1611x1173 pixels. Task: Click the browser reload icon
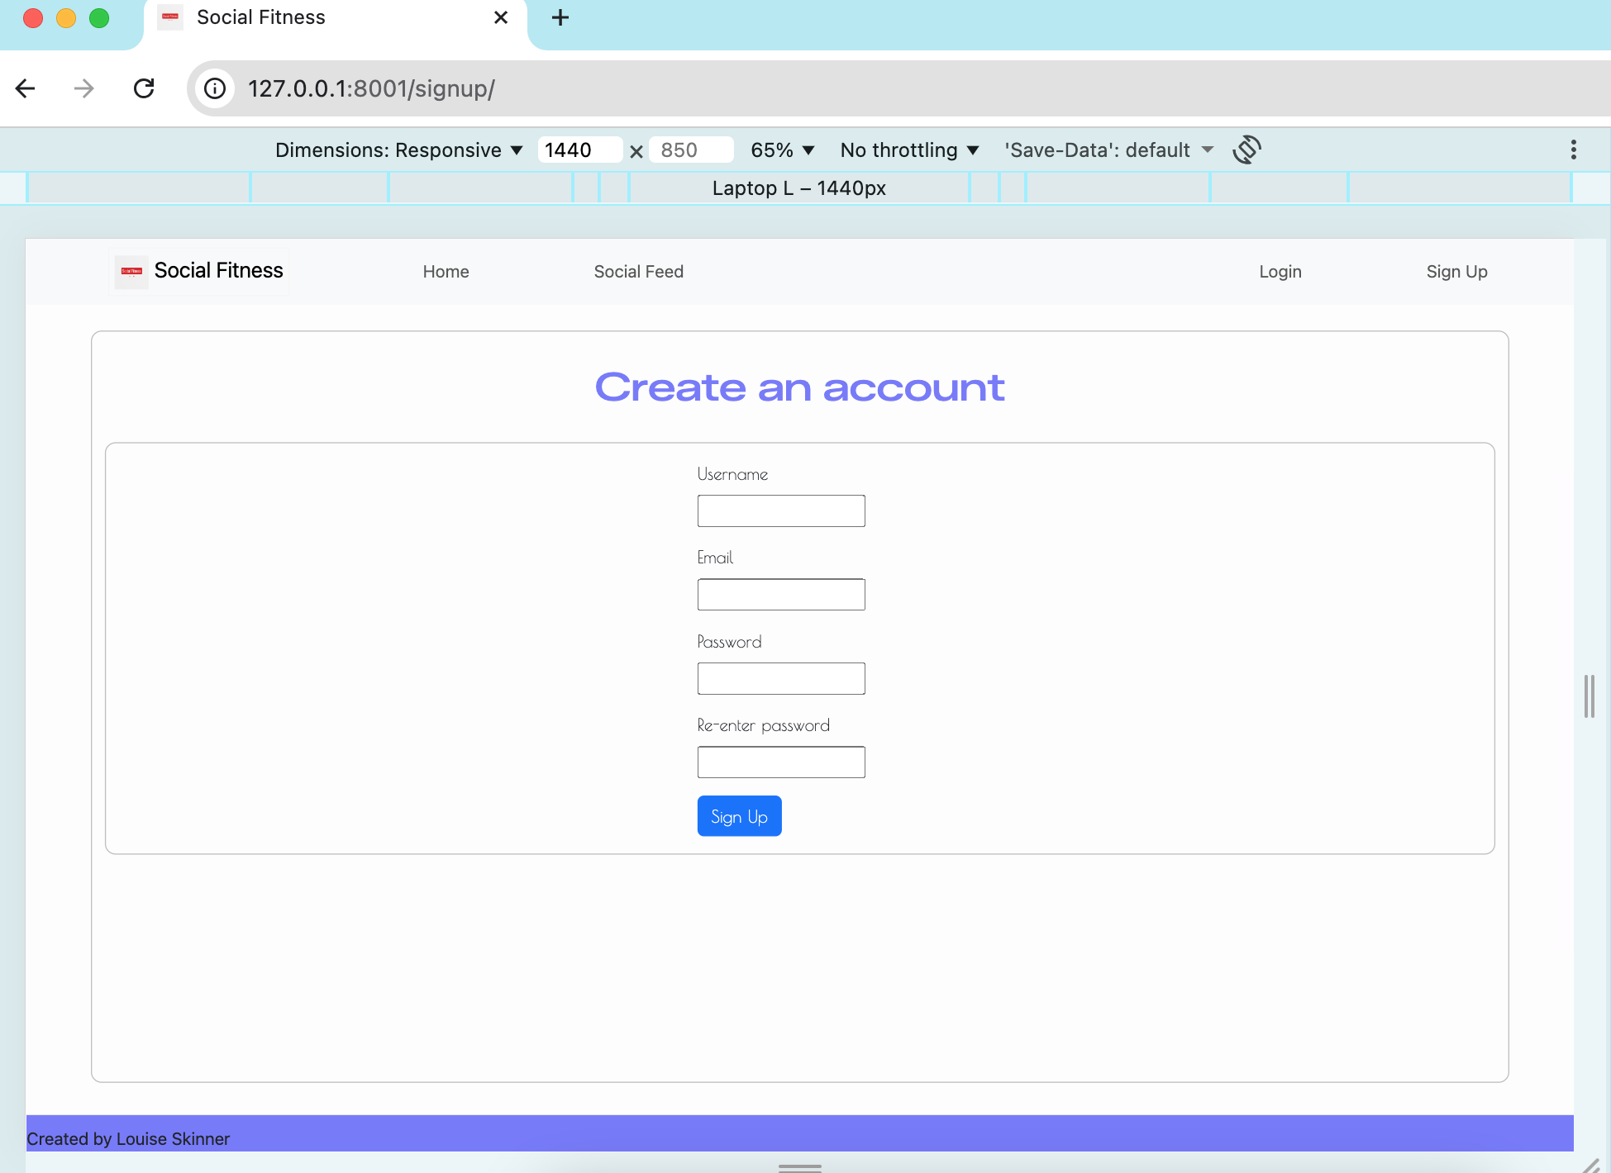pyautogui.click(x=144, y=88)
